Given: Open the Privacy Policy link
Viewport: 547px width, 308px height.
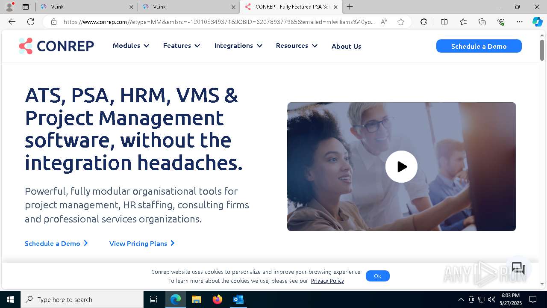Looking at the screenshot, I should pos(327,281).
